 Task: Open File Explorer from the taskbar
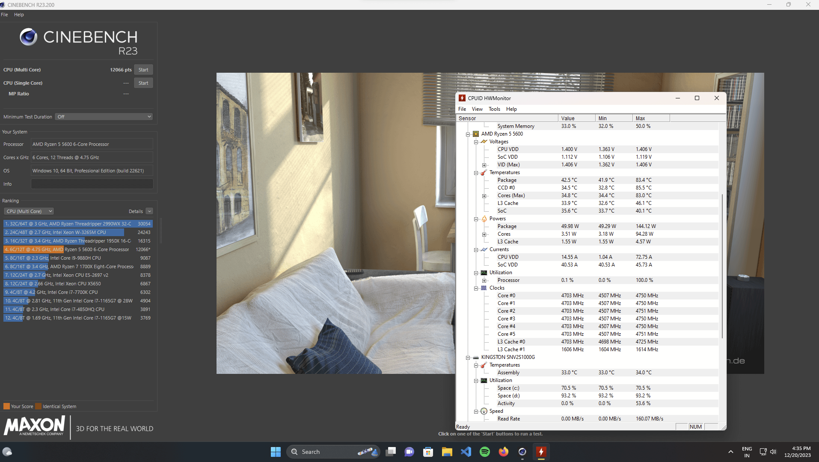(x=447, y=452)
